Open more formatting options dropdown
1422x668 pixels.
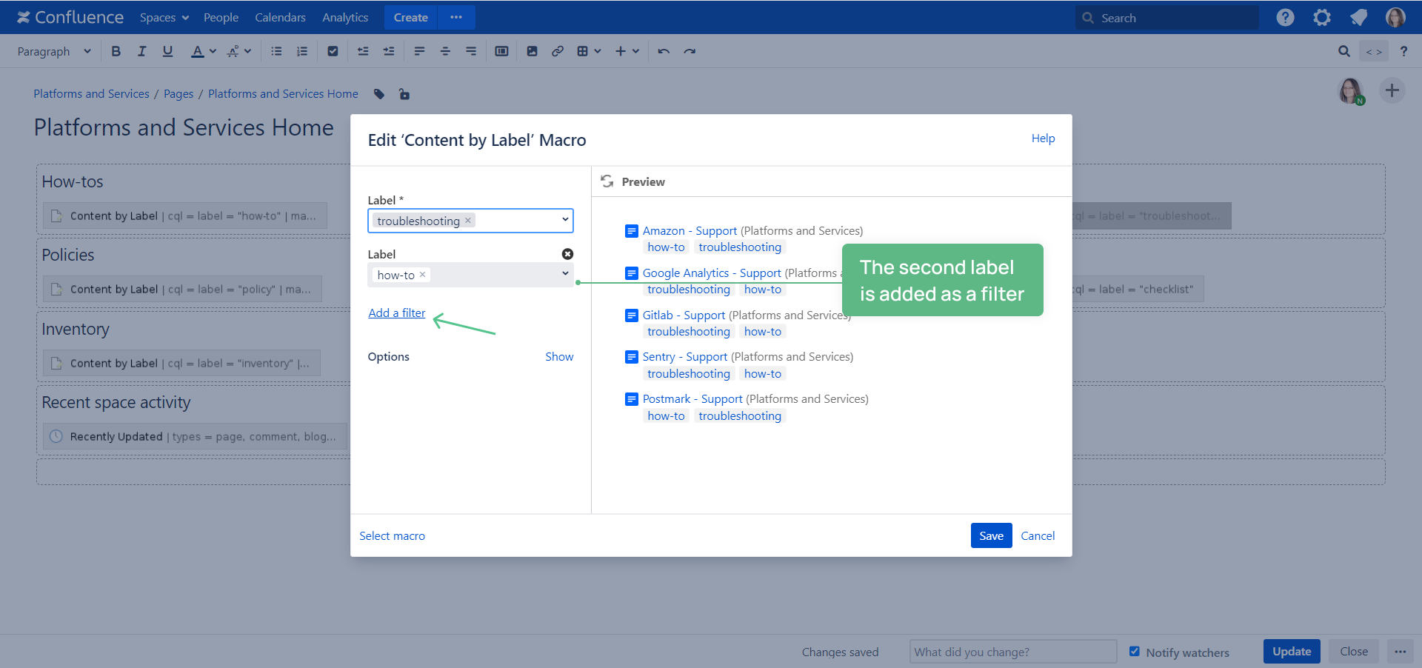238,51
